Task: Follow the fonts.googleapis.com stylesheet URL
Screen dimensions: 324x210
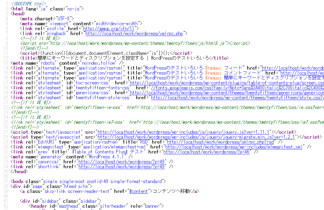Action: pyautogui.click(x=237, y=88)
